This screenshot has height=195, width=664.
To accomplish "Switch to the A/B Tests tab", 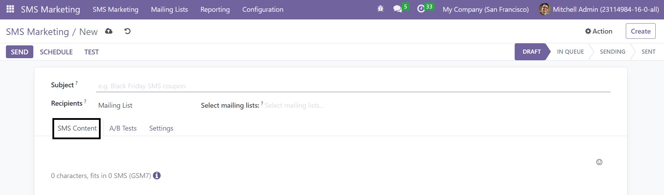I will point(123,128).
